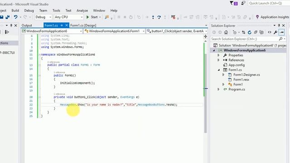Click the Step Out arrow icon
Screen dimensions: 290x163
(x=165, y=17)
